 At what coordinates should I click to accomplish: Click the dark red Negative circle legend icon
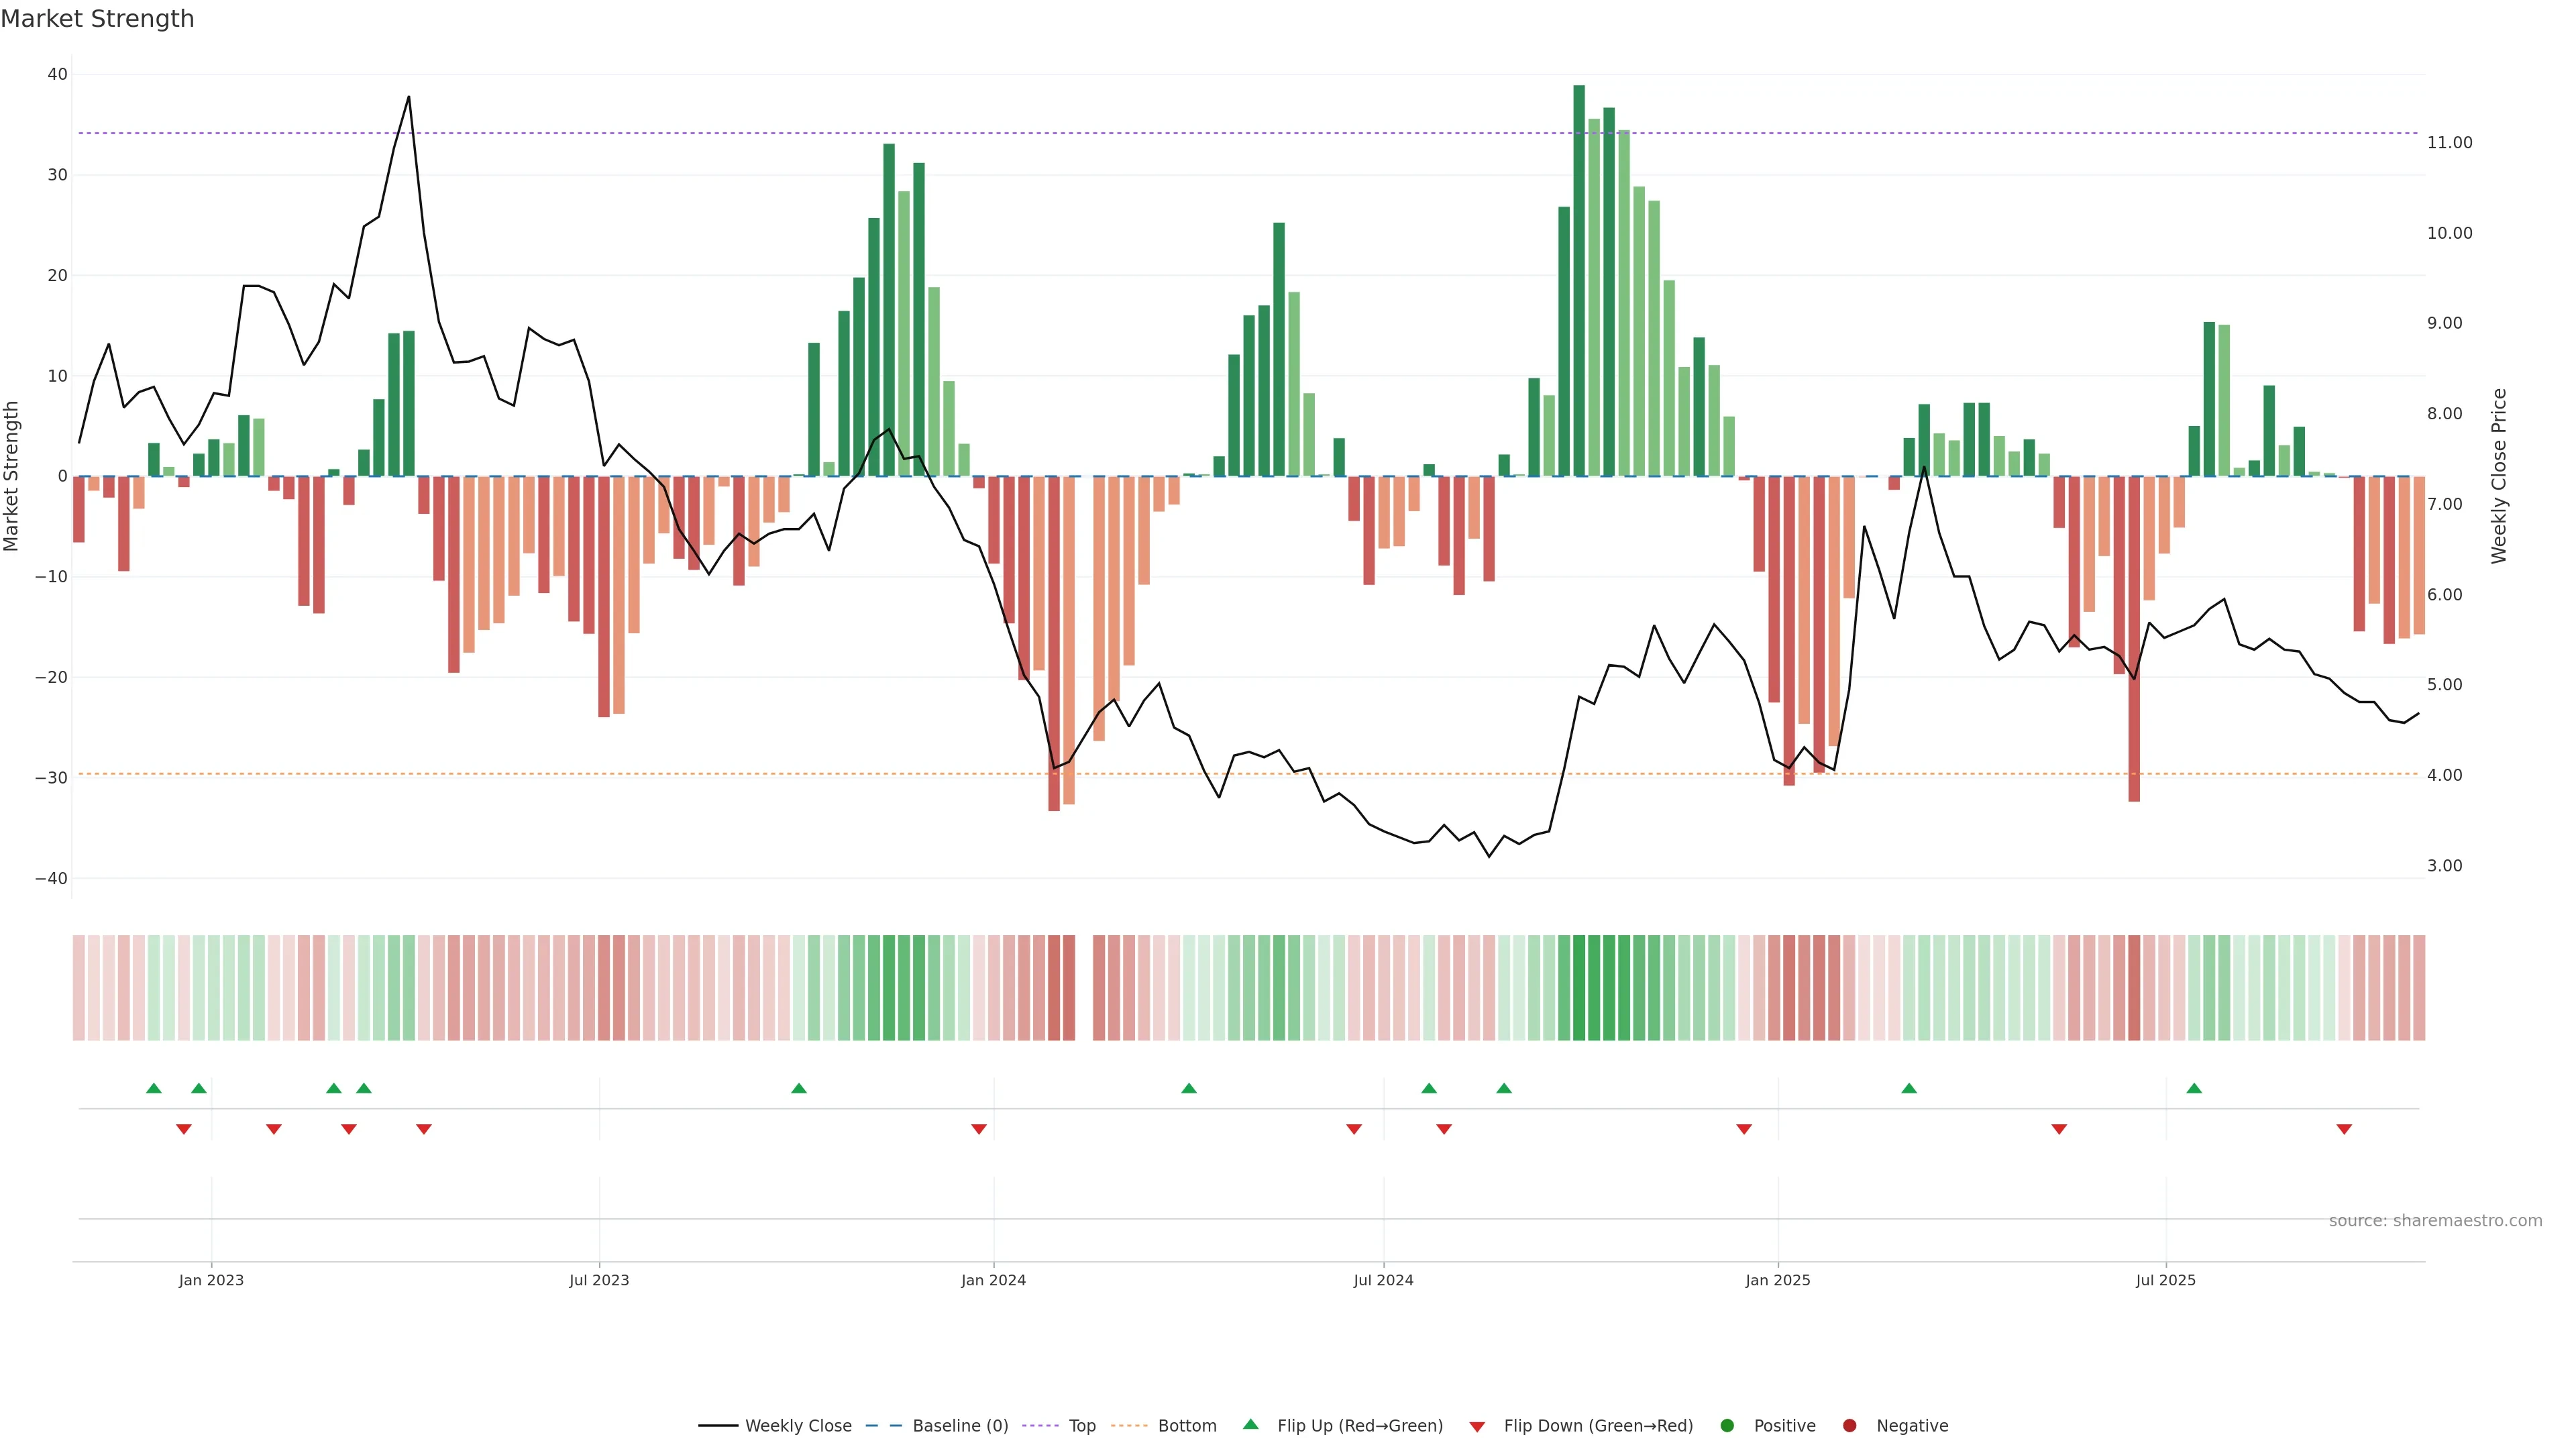tap(1849, 1425)
